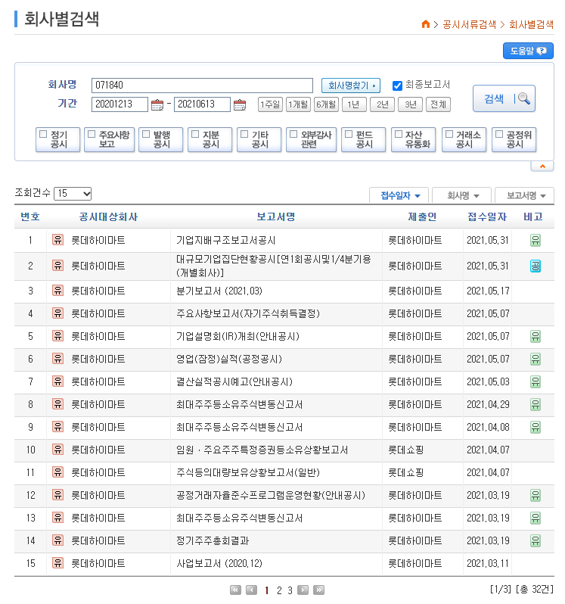Check the 주요사항보고 filter
565x604 pixels.
[92, 134]
